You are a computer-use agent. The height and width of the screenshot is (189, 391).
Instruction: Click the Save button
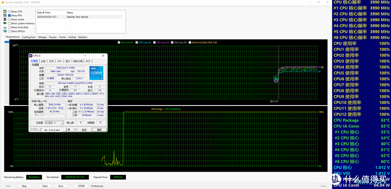coord(60,186)
